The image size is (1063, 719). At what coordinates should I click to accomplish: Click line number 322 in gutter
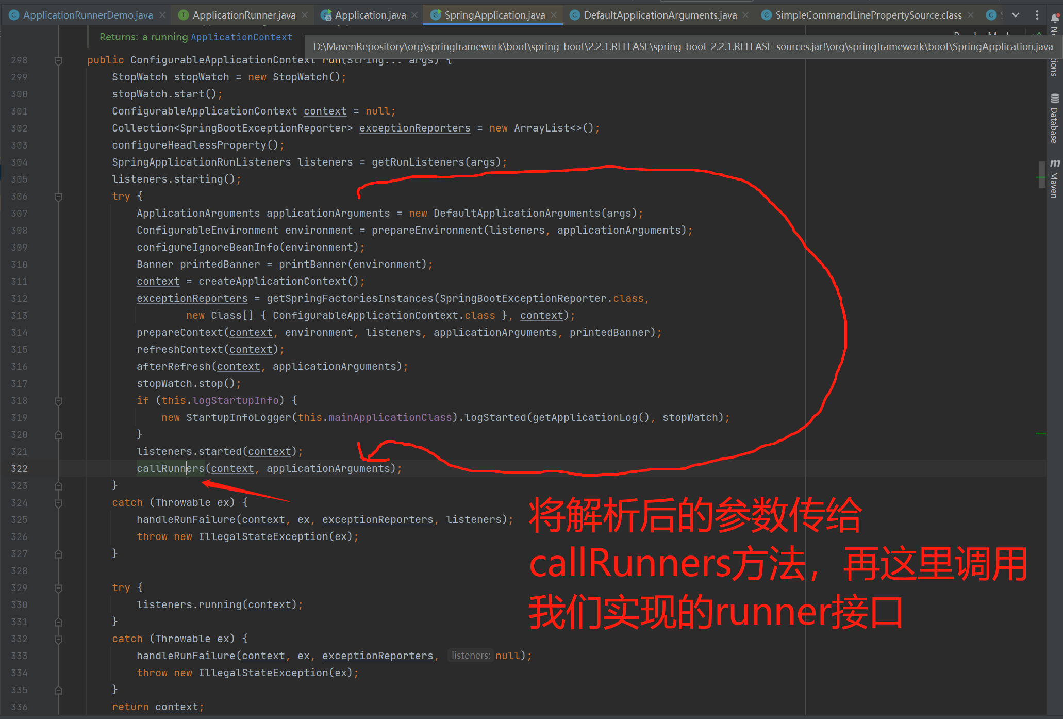click(19, 468)
